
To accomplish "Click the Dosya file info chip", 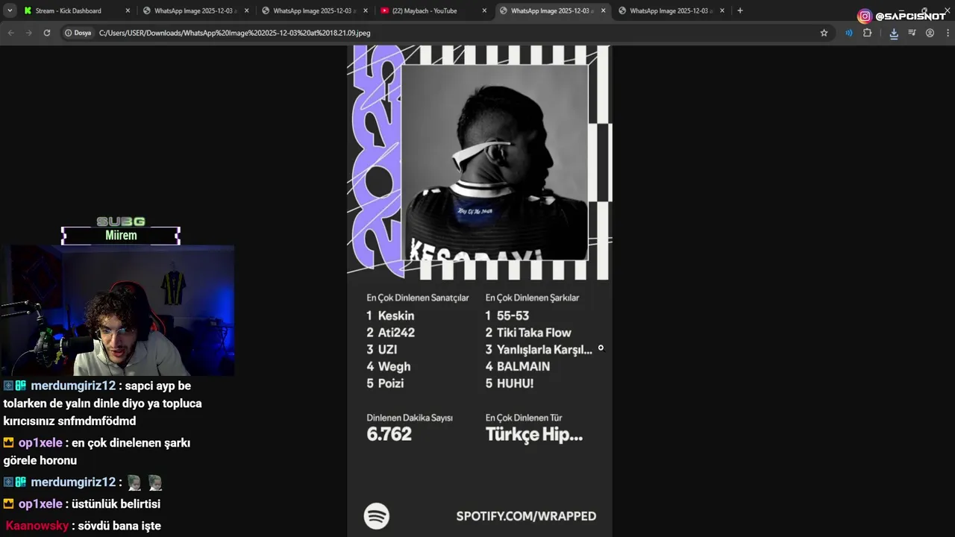I will (x=78, y=33).
